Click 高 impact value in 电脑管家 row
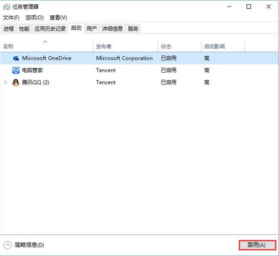Viewport: 279px width, 256px height. tap(206, 70)
